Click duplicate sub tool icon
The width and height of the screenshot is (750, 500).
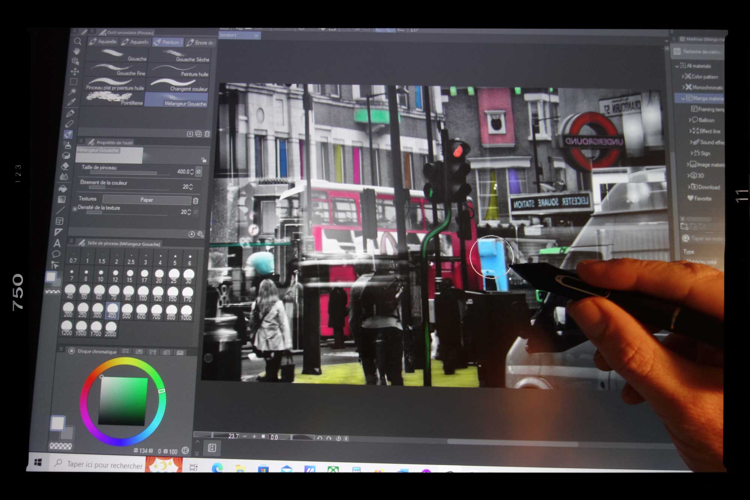point(198,134)
